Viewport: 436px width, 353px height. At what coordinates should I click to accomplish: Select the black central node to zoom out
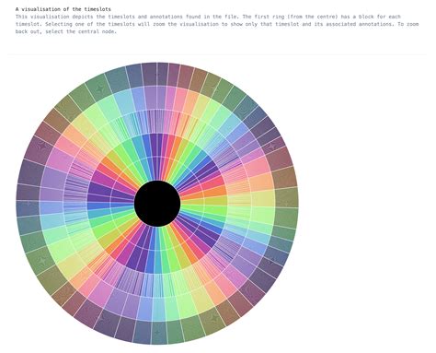click(157, 204)
